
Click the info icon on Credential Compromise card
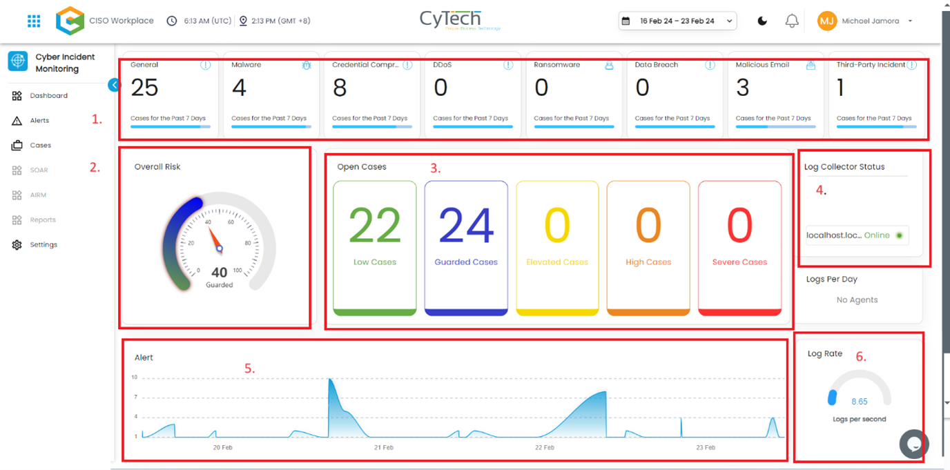pos(407,65)
